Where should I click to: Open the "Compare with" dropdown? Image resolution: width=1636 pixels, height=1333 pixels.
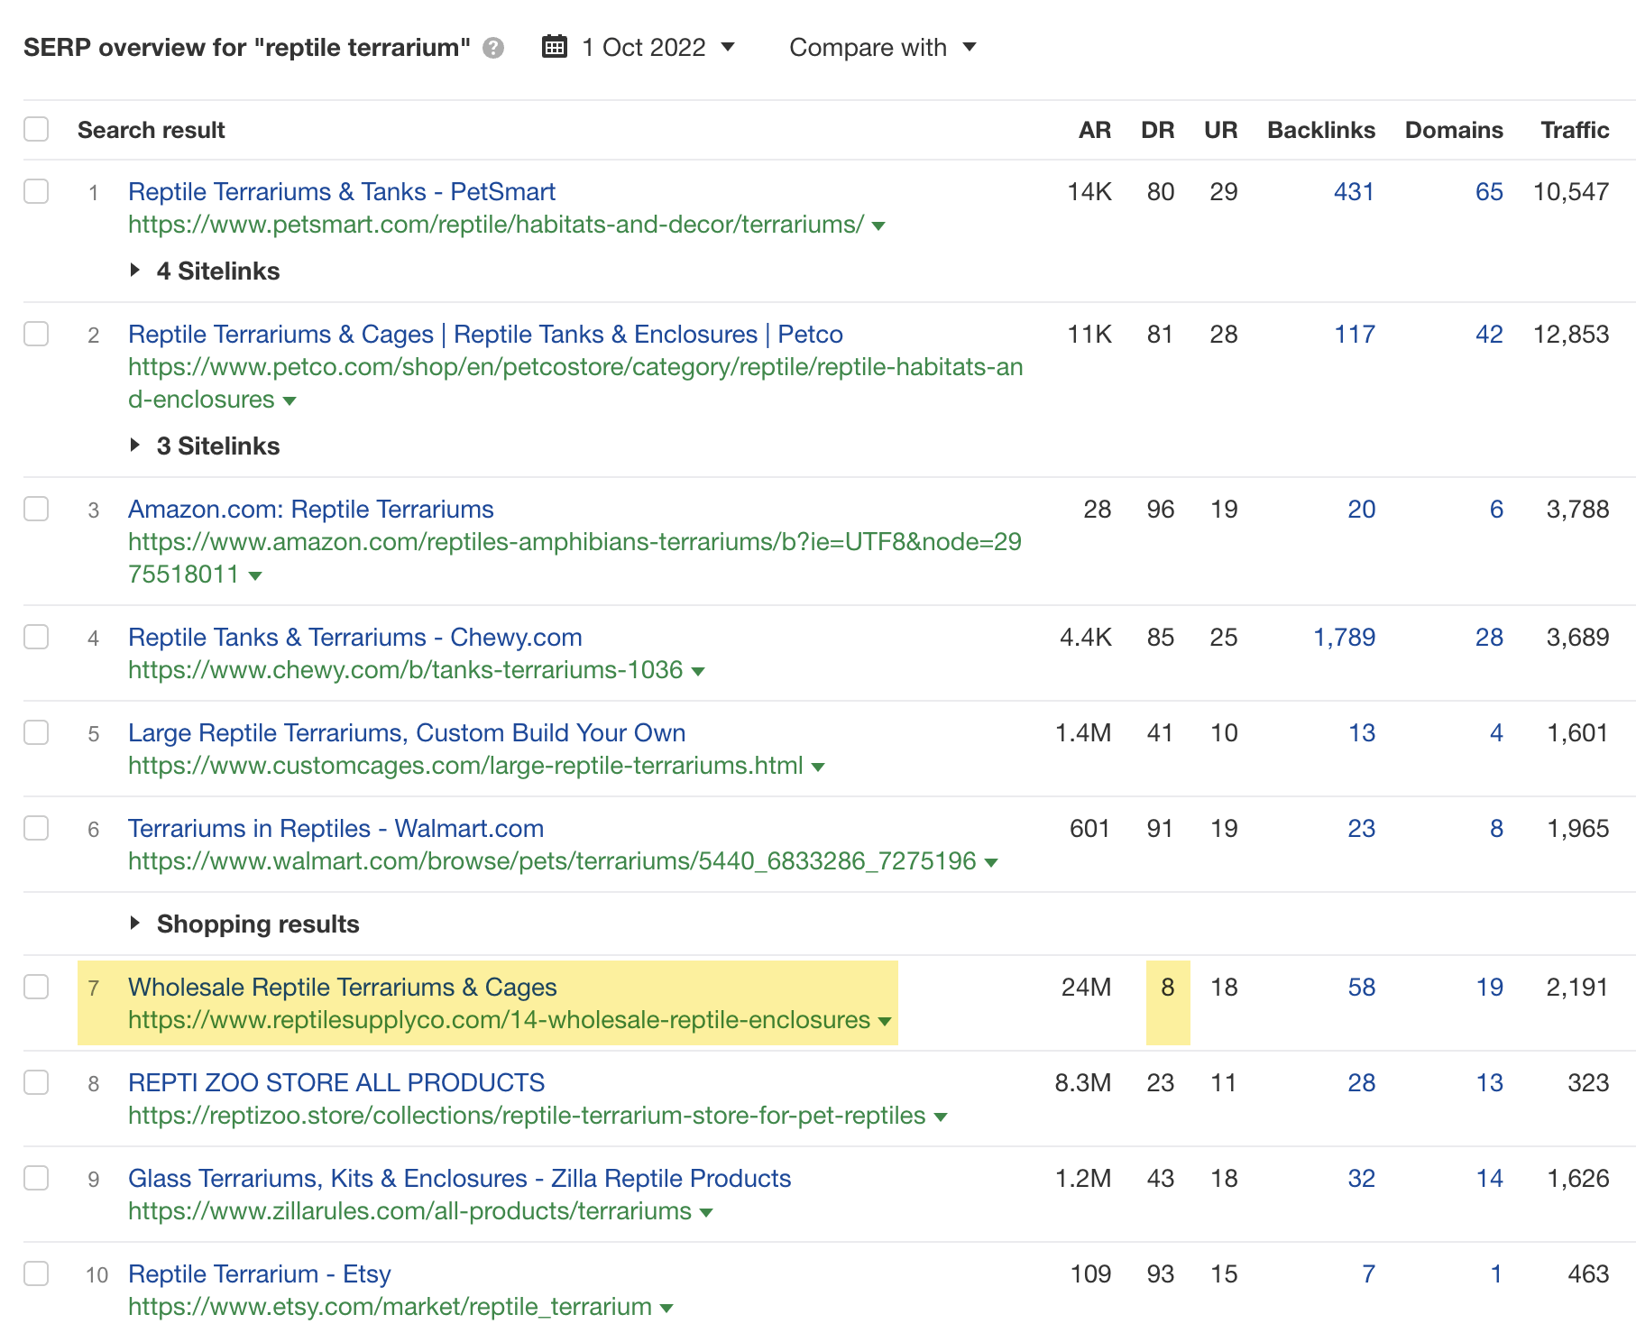coord(882,47)
